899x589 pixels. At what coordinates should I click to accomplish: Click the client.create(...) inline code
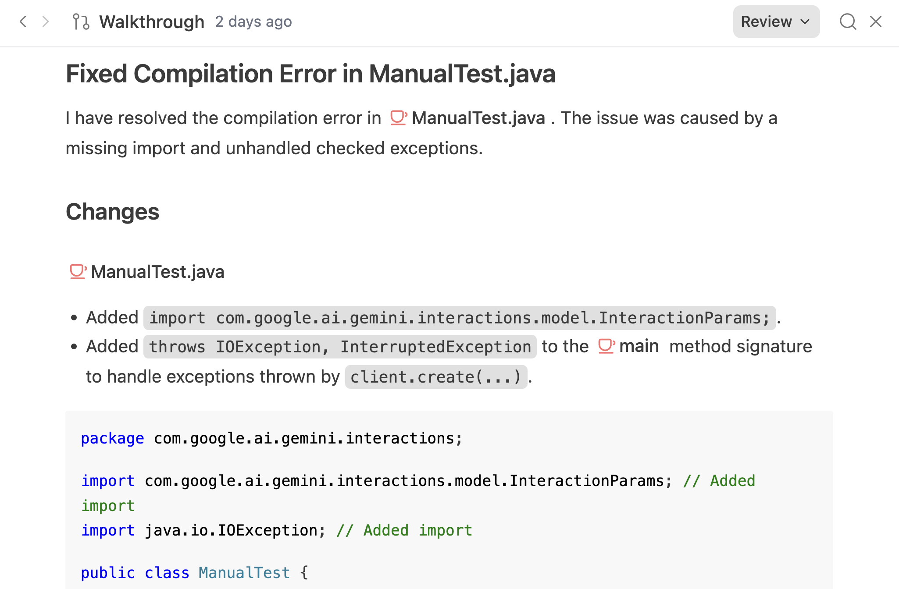(436, 377)
